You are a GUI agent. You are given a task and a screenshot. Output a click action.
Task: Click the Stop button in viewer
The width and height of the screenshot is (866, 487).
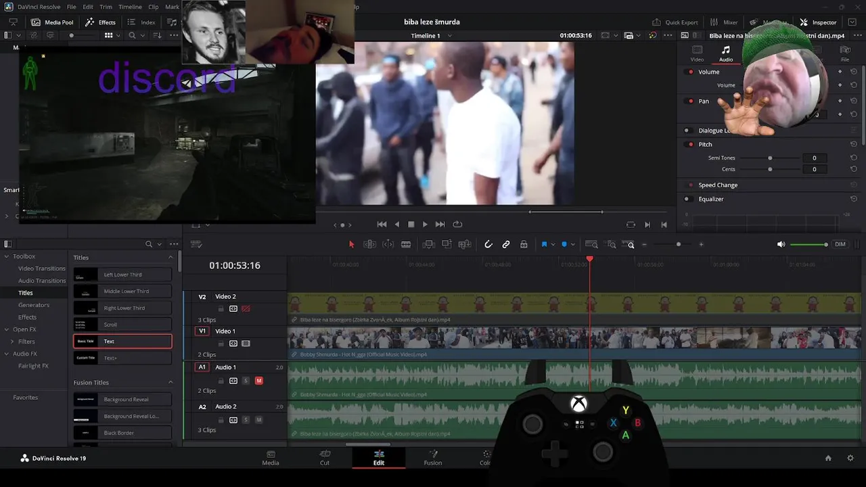coord(411,225)
